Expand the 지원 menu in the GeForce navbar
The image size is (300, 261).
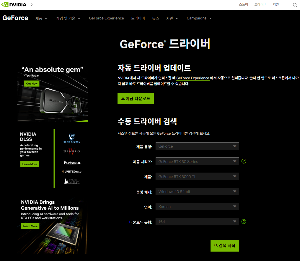point(172,18)
